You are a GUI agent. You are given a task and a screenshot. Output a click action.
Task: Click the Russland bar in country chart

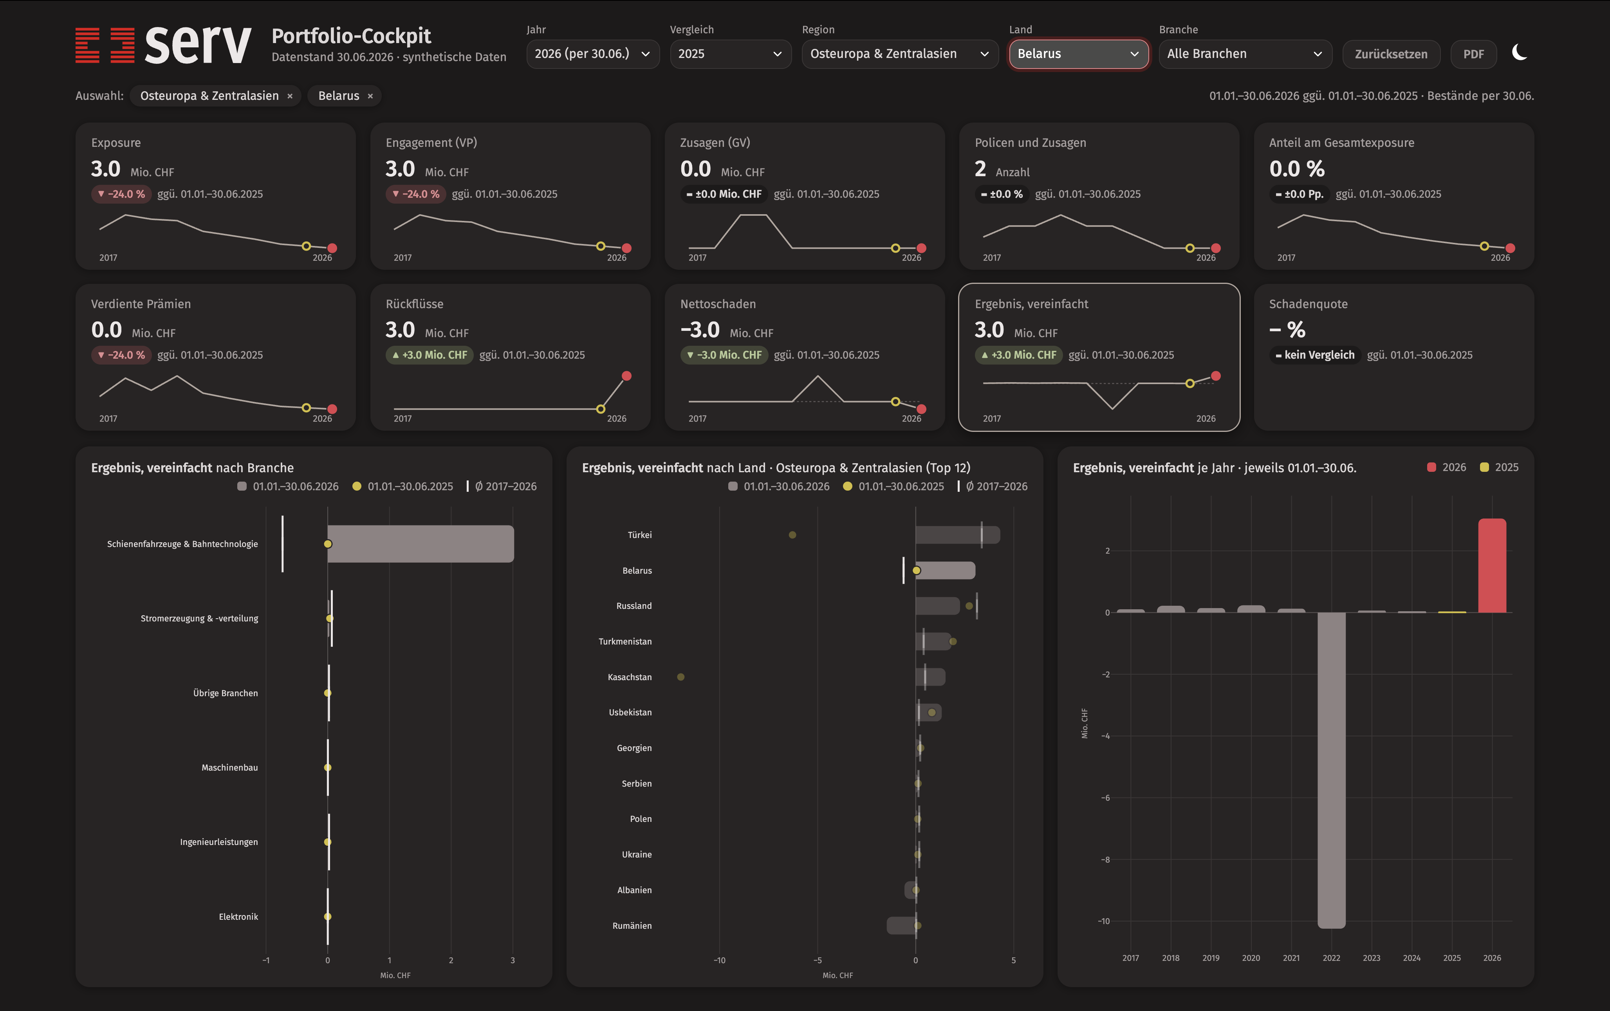pos(937,606)
